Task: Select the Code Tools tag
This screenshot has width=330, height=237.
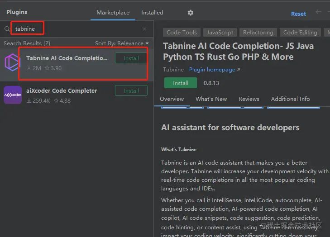Action: [182, 33]
